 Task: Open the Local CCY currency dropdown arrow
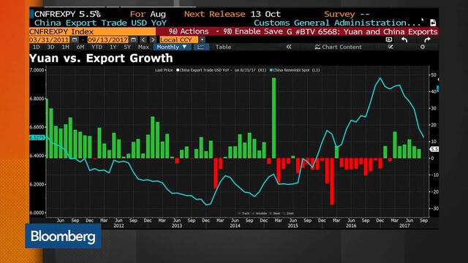click(202, 39)
